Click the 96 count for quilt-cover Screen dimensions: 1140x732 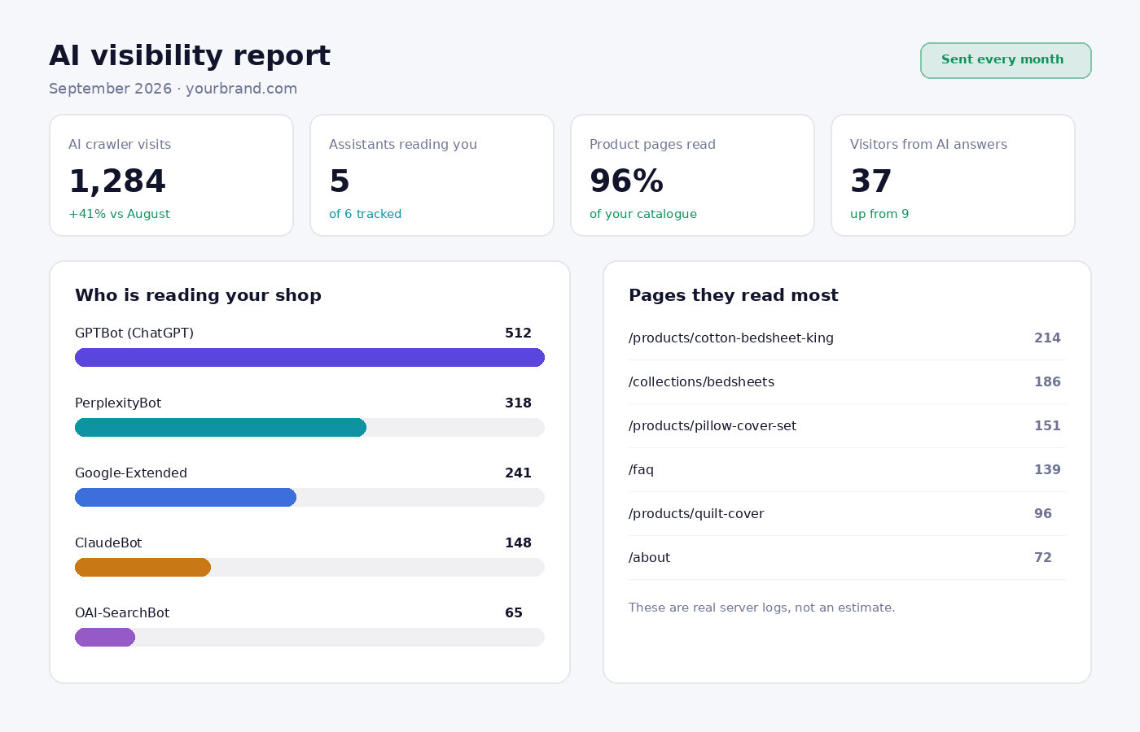(x=1043, y=514)
